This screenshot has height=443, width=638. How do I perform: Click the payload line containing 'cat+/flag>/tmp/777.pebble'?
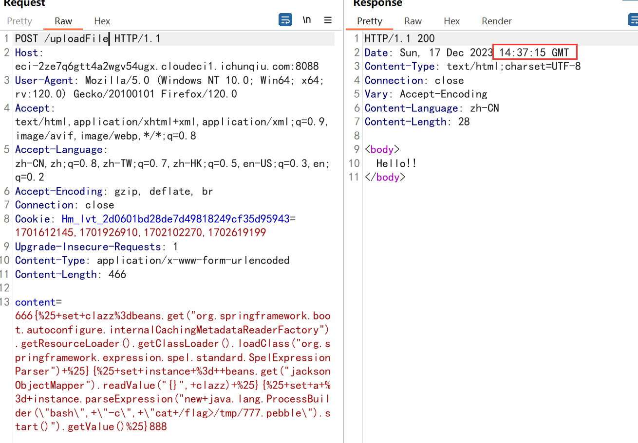(x=173, y=413)
